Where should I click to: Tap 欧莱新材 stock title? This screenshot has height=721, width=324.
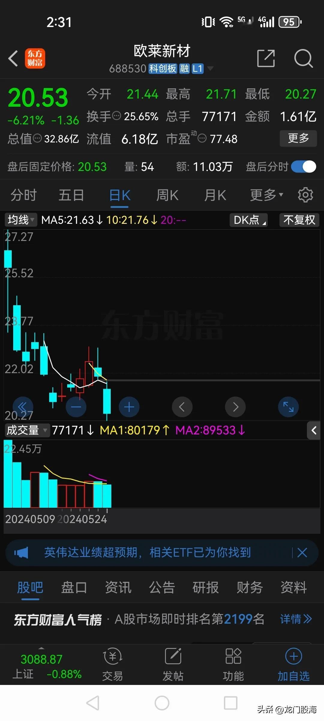pos(162,51)
